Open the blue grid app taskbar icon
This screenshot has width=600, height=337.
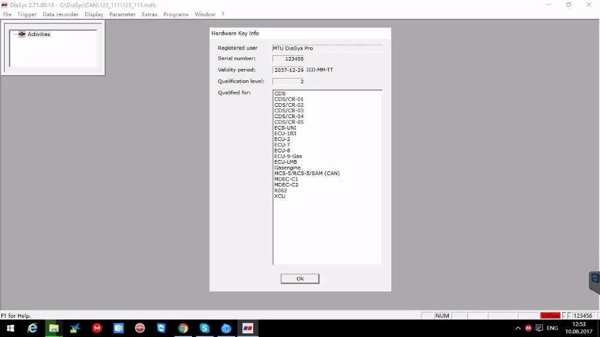118,328
